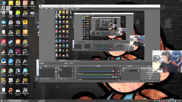
Task: Open the Windows Start button
Action: [2, 101]
